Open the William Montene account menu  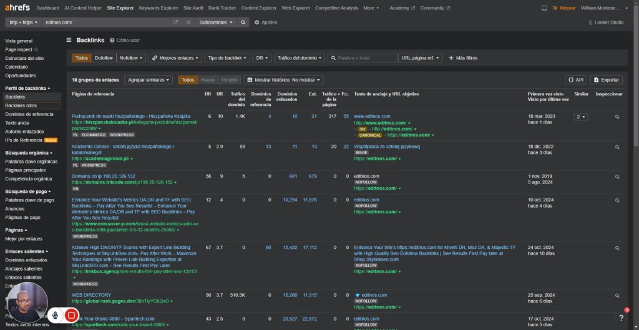(604, 7)
